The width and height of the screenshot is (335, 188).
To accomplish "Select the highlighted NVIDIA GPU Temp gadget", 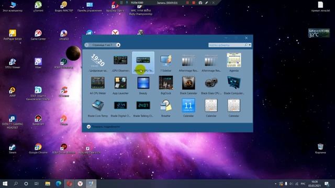I will (x=143, y=63).
